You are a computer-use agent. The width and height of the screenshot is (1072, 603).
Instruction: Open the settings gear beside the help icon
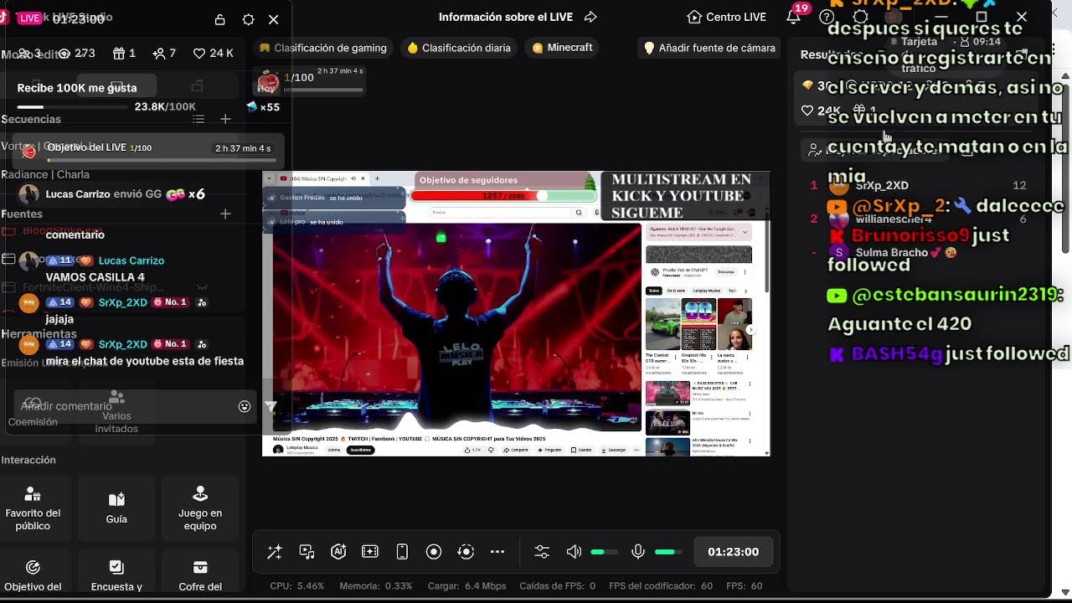(x=860, y=17)
